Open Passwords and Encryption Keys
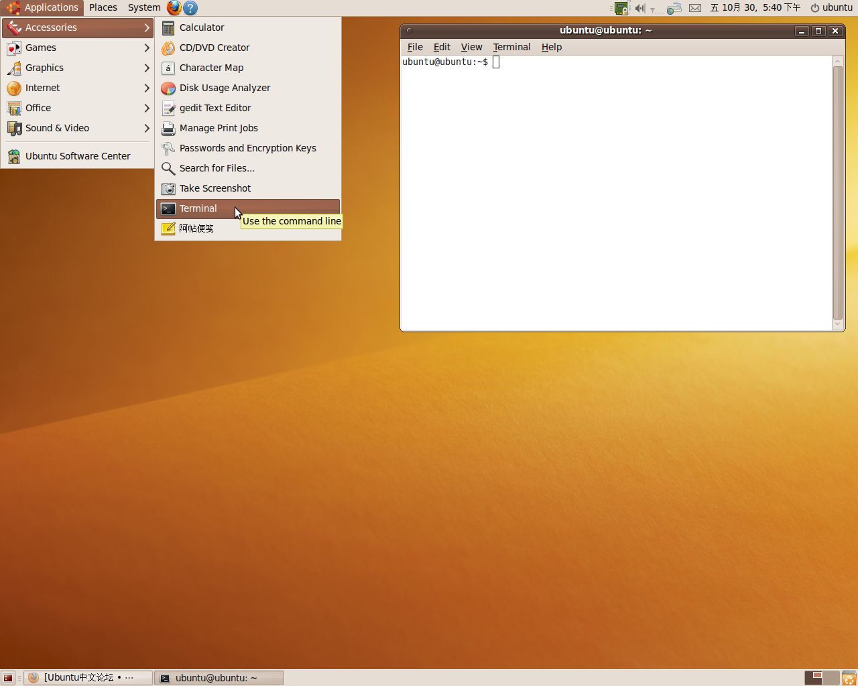This screenshot has width=858, height=686. click(x=248, y=148)
